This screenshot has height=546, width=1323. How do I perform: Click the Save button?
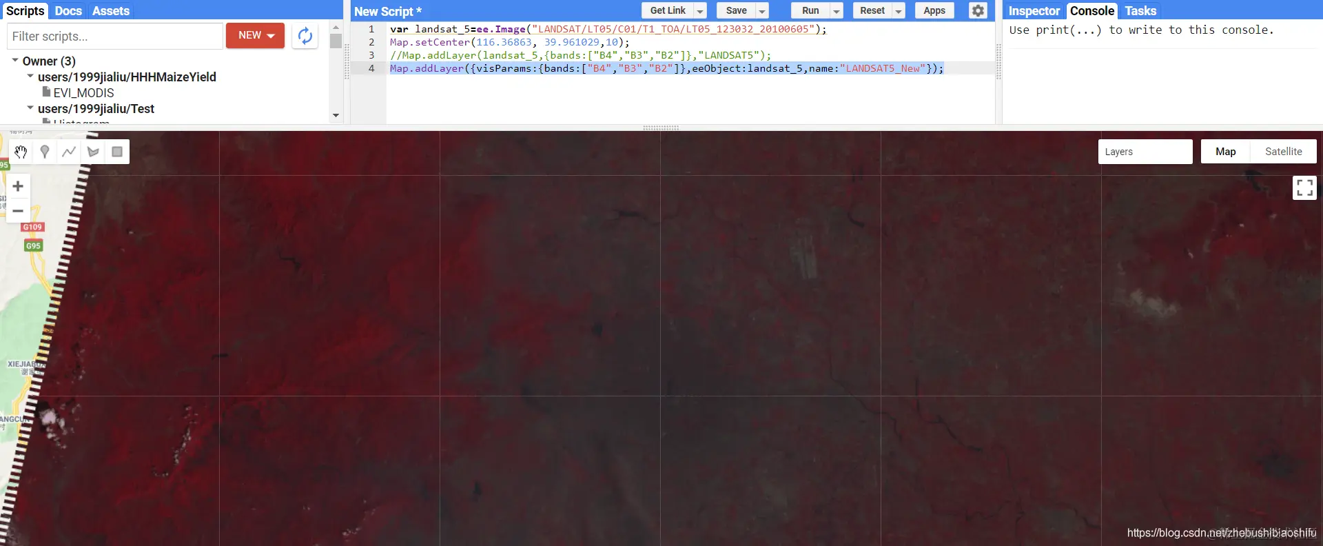pyautogui.click(x=736, y=10)
